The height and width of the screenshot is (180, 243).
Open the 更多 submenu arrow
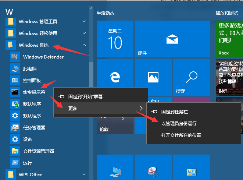(x=141, y=108)
